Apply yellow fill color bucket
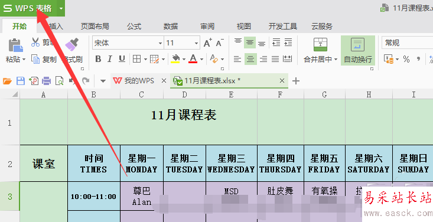Image resolution: width=433 pixels, height=222 pixels. point(175,59)
